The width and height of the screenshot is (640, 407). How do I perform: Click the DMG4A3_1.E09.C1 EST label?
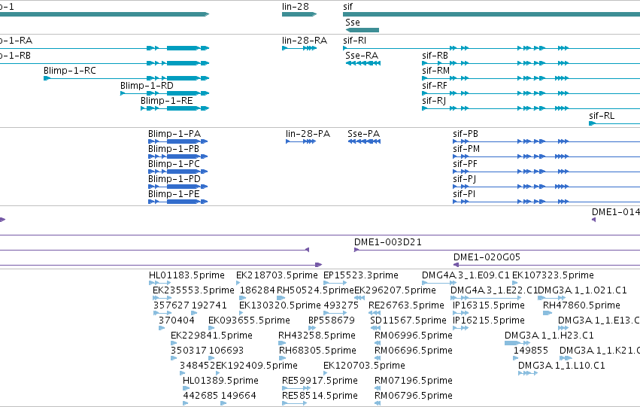(466, 275)
